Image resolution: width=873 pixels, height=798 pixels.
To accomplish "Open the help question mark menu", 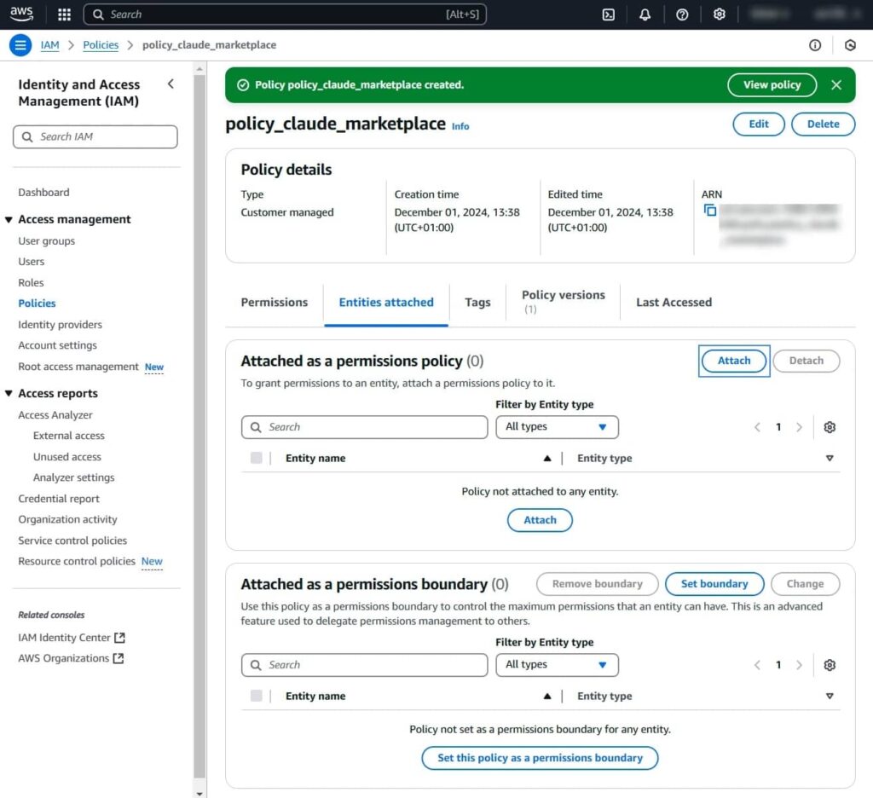I will click(682, 14).
